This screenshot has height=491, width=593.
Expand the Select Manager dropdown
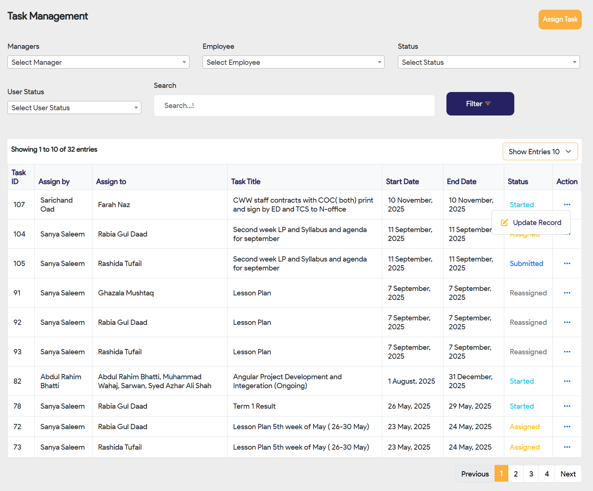98,62
